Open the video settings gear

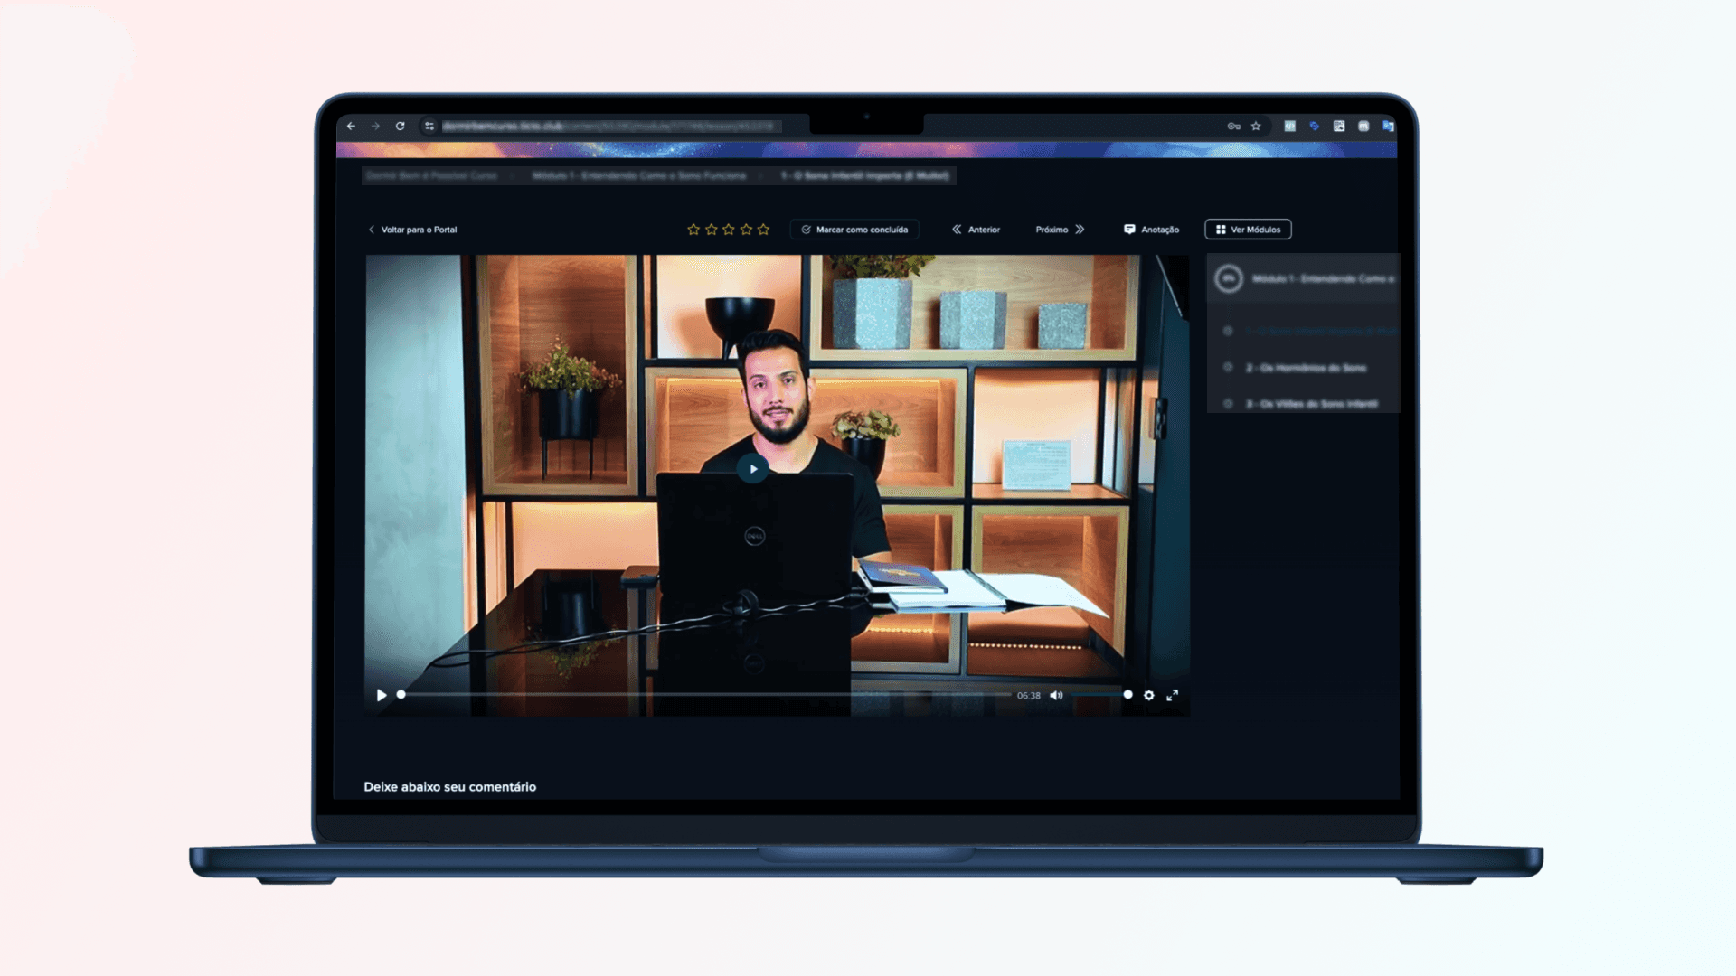1148,695
